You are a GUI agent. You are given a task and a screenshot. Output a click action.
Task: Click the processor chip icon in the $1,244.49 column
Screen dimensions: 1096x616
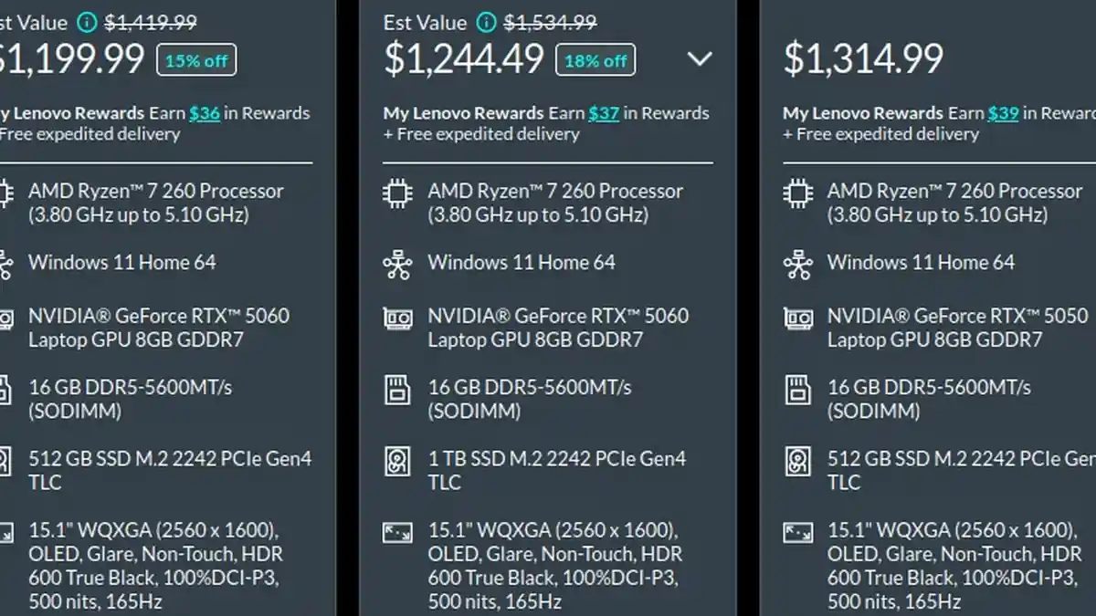pyautogui.click(x=397, y=193)
